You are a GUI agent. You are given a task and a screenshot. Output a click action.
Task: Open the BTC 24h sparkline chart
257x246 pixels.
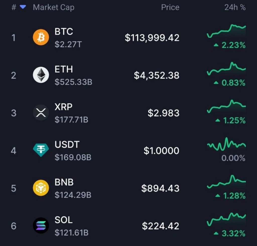[x=226, y=31]
